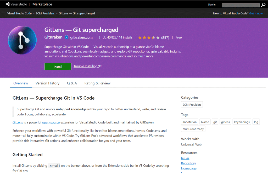268x173 pixels.
Task: Click the Works with heading
Action: (190, 139)
